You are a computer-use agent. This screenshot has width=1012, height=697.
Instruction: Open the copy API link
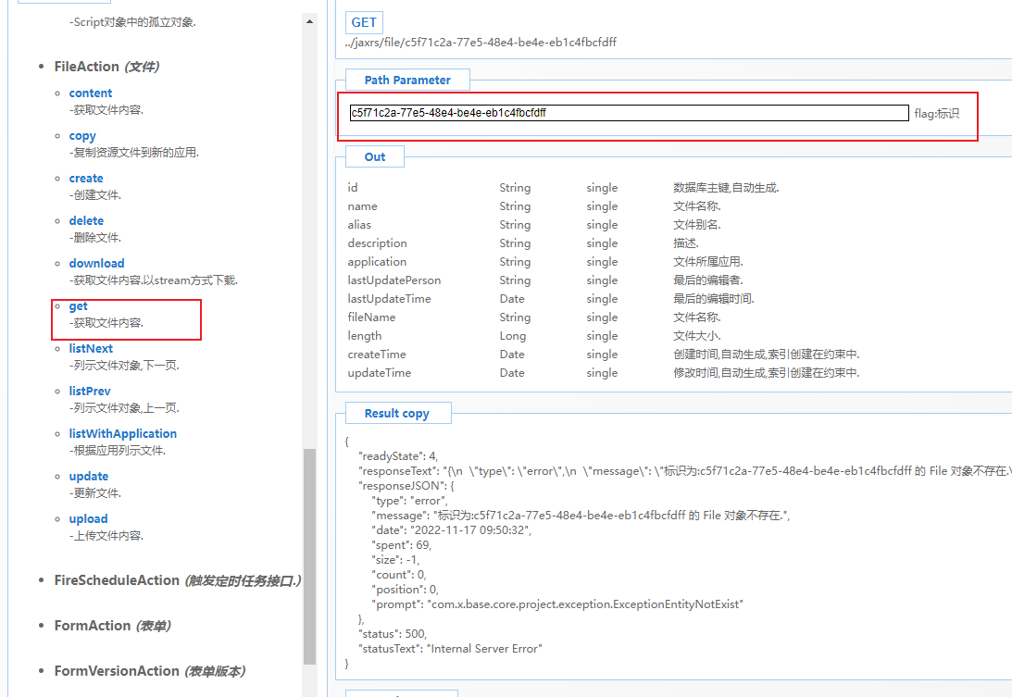82,136
